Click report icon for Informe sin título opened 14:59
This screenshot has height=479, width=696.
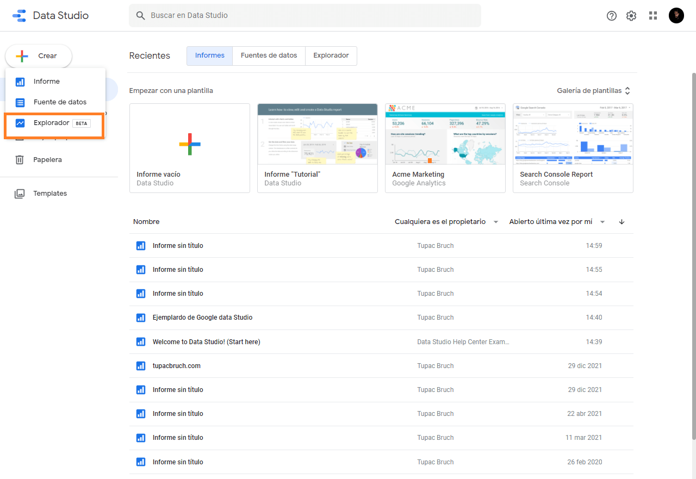coord(141,246)
